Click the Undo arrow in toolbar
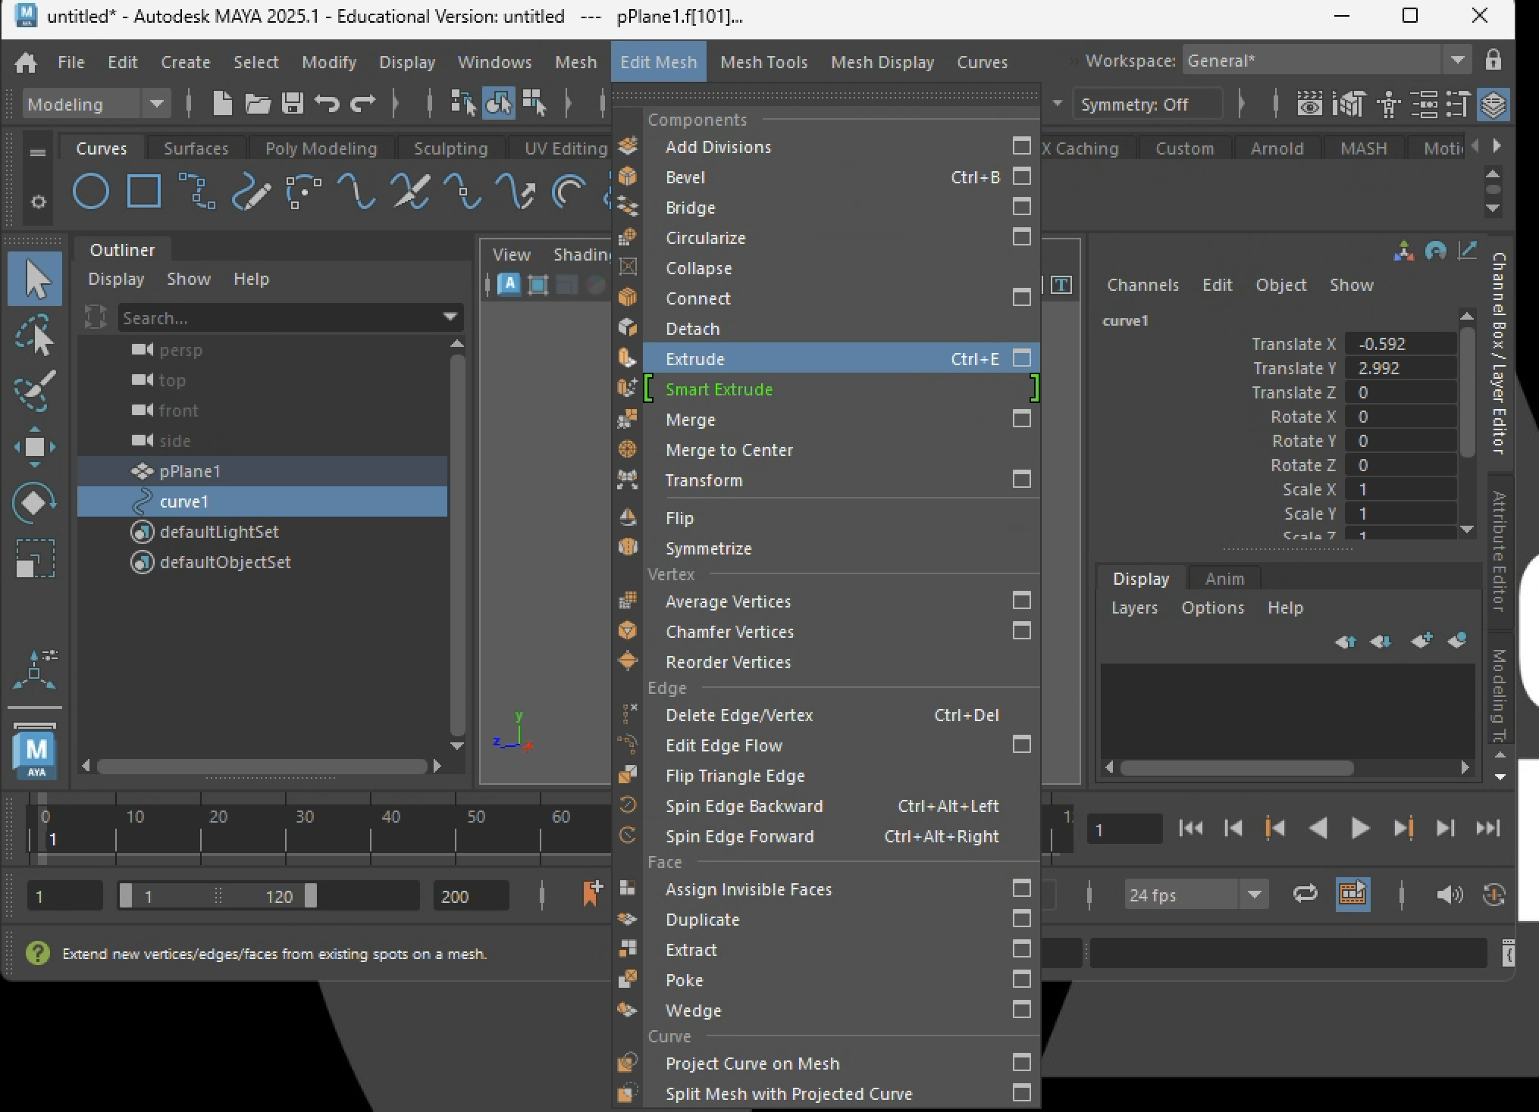The image size is (1539, 1112). [328, 104]
